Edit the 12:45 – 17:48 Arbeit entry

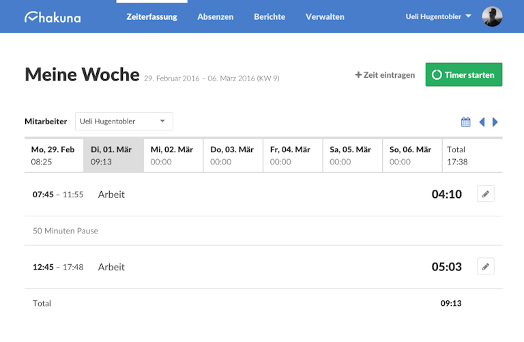tap(486, 266)
